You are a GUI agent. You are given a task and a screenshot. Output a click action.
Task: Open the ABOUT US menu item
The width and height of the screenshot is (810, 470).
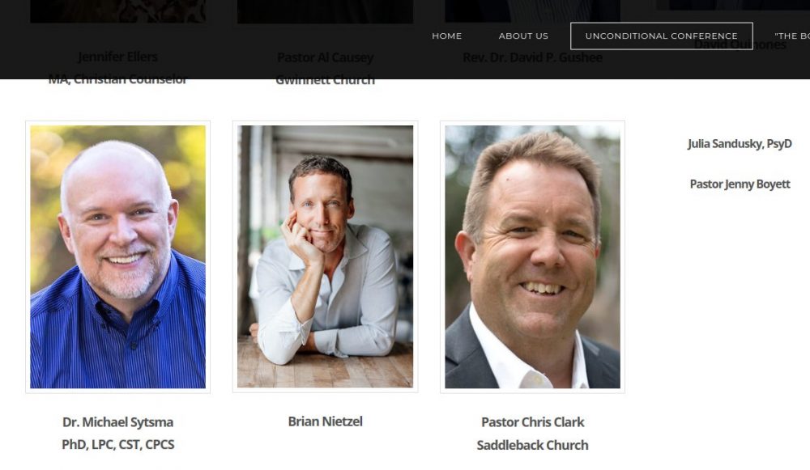click(x=523, y=36)
